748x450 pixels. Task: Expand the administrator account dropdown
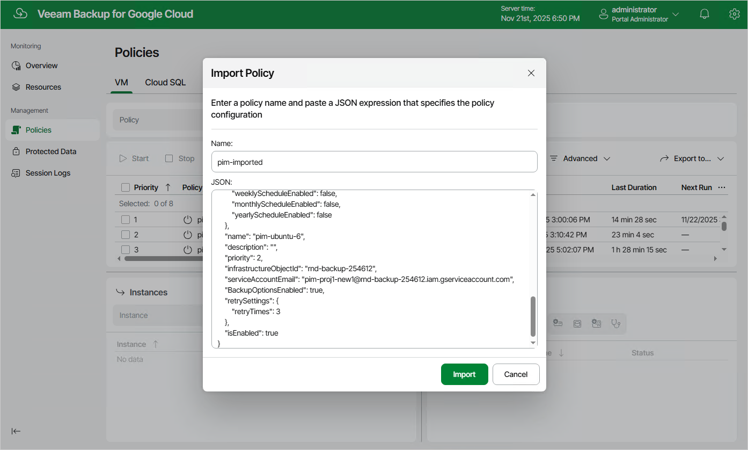(676, 14)
